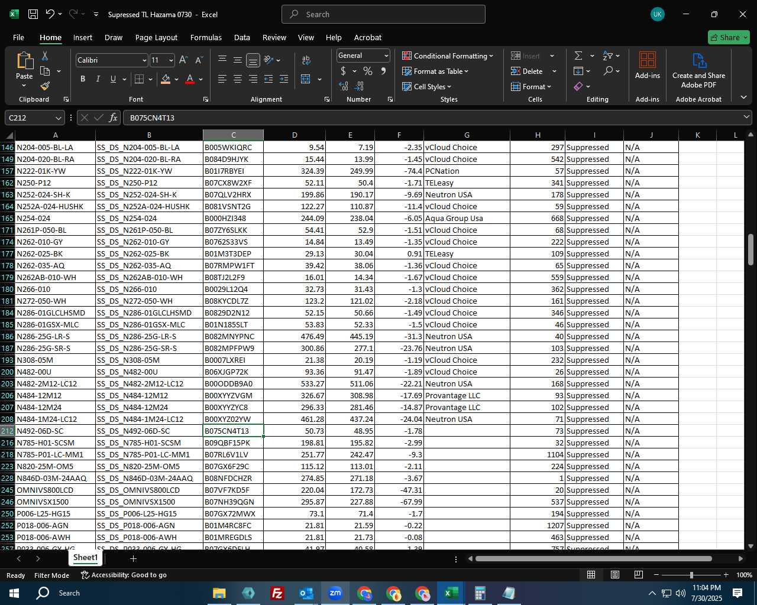
Task: Save the workbook with the Save icon
Action: click(x=33, y=14)
